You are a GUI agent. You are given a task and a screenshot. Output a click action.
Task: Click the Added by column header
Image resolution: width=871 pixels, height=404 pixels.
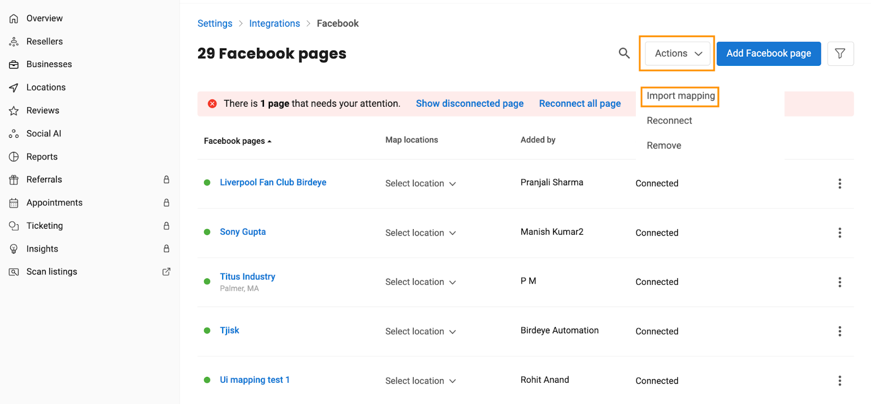(538, 140)
